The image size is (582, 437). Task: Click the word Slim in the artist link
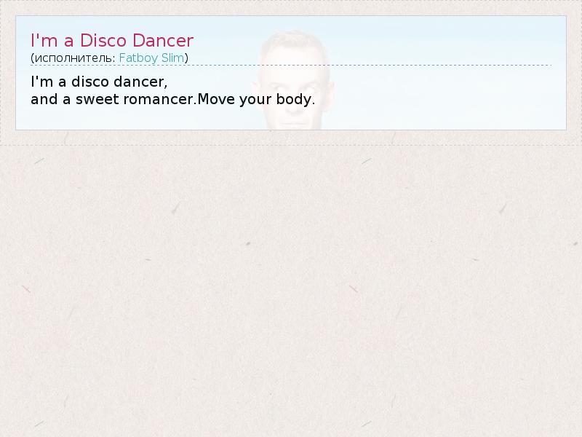click(x=172, y=58)
